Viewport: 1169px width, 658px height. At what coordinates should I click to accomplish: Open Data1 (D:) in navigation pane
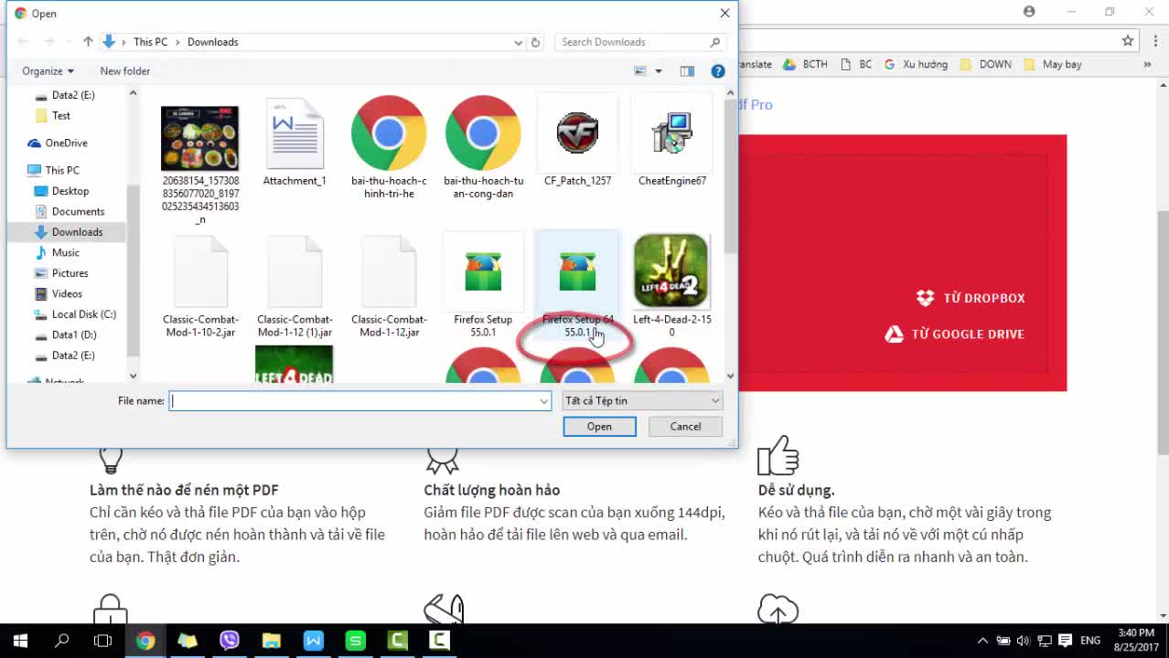[73, 335]
